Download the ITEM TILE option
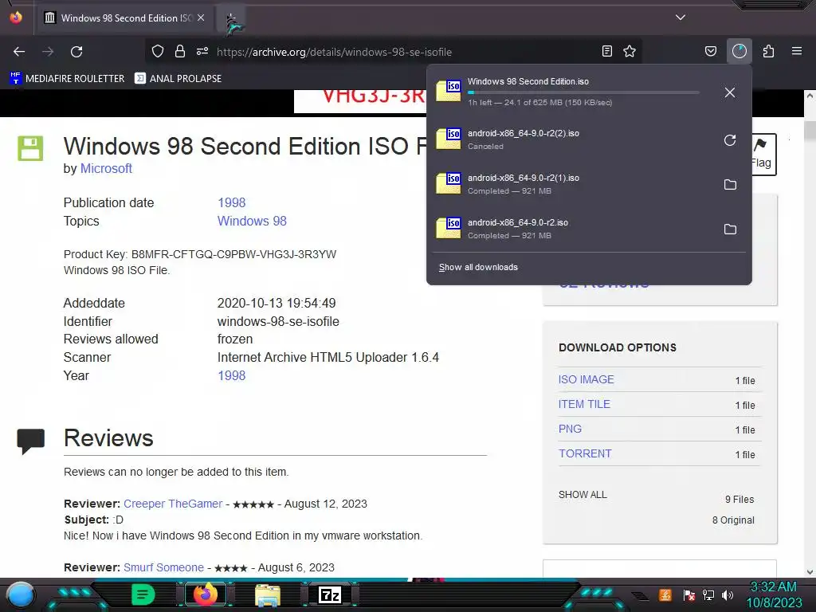 pos(584,404)
